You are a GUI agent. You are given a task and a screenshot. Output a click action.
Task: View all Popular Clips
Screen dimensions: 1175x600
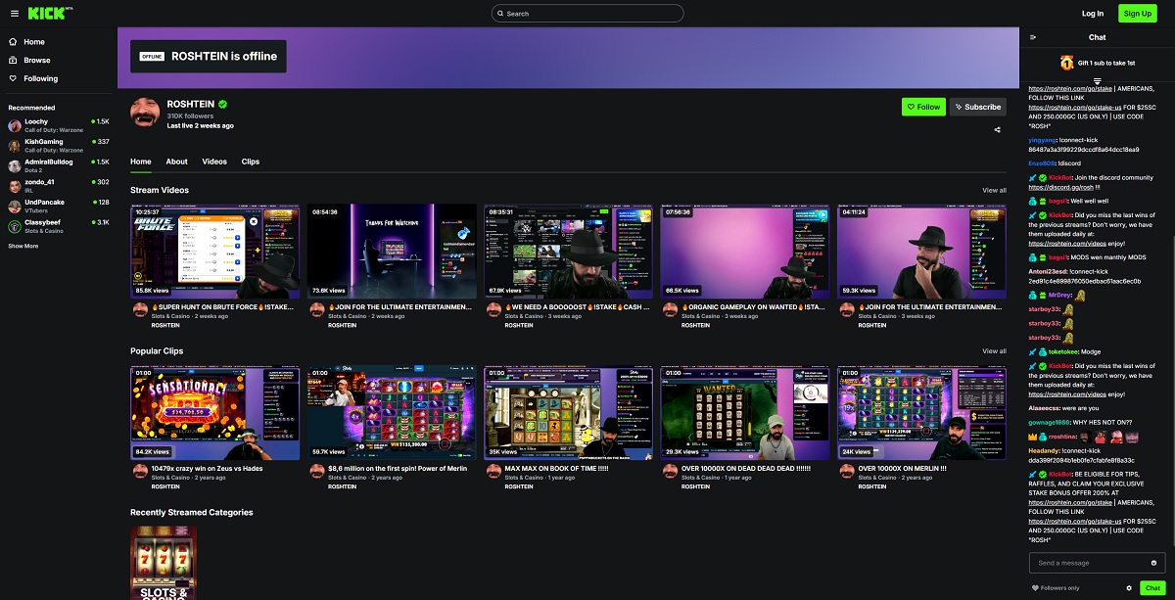tap(994, 350)
